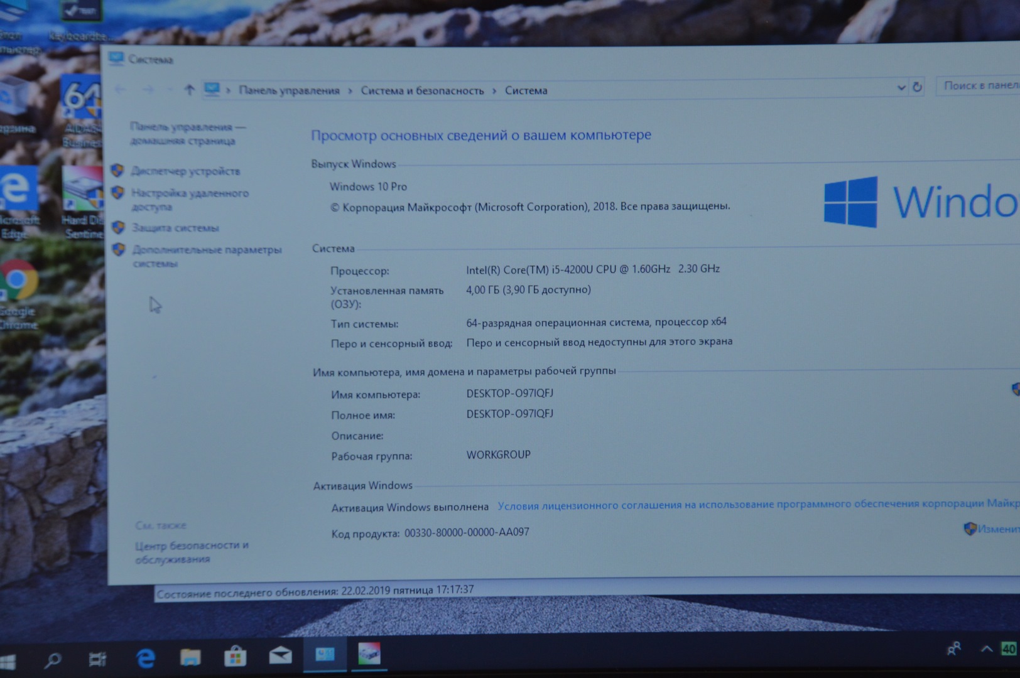Expand chevron after computer icon in breadcrumb

pyautogui.click(x=228, y=90)
